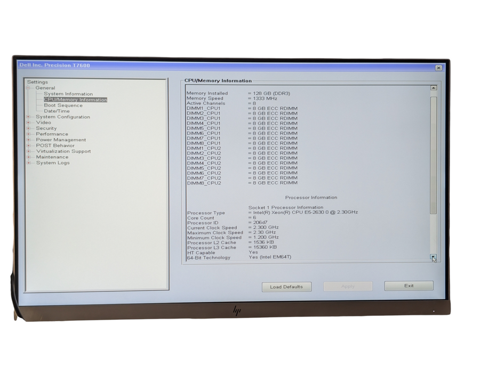
Task: Expand the Security node
Action: point(28,128)
